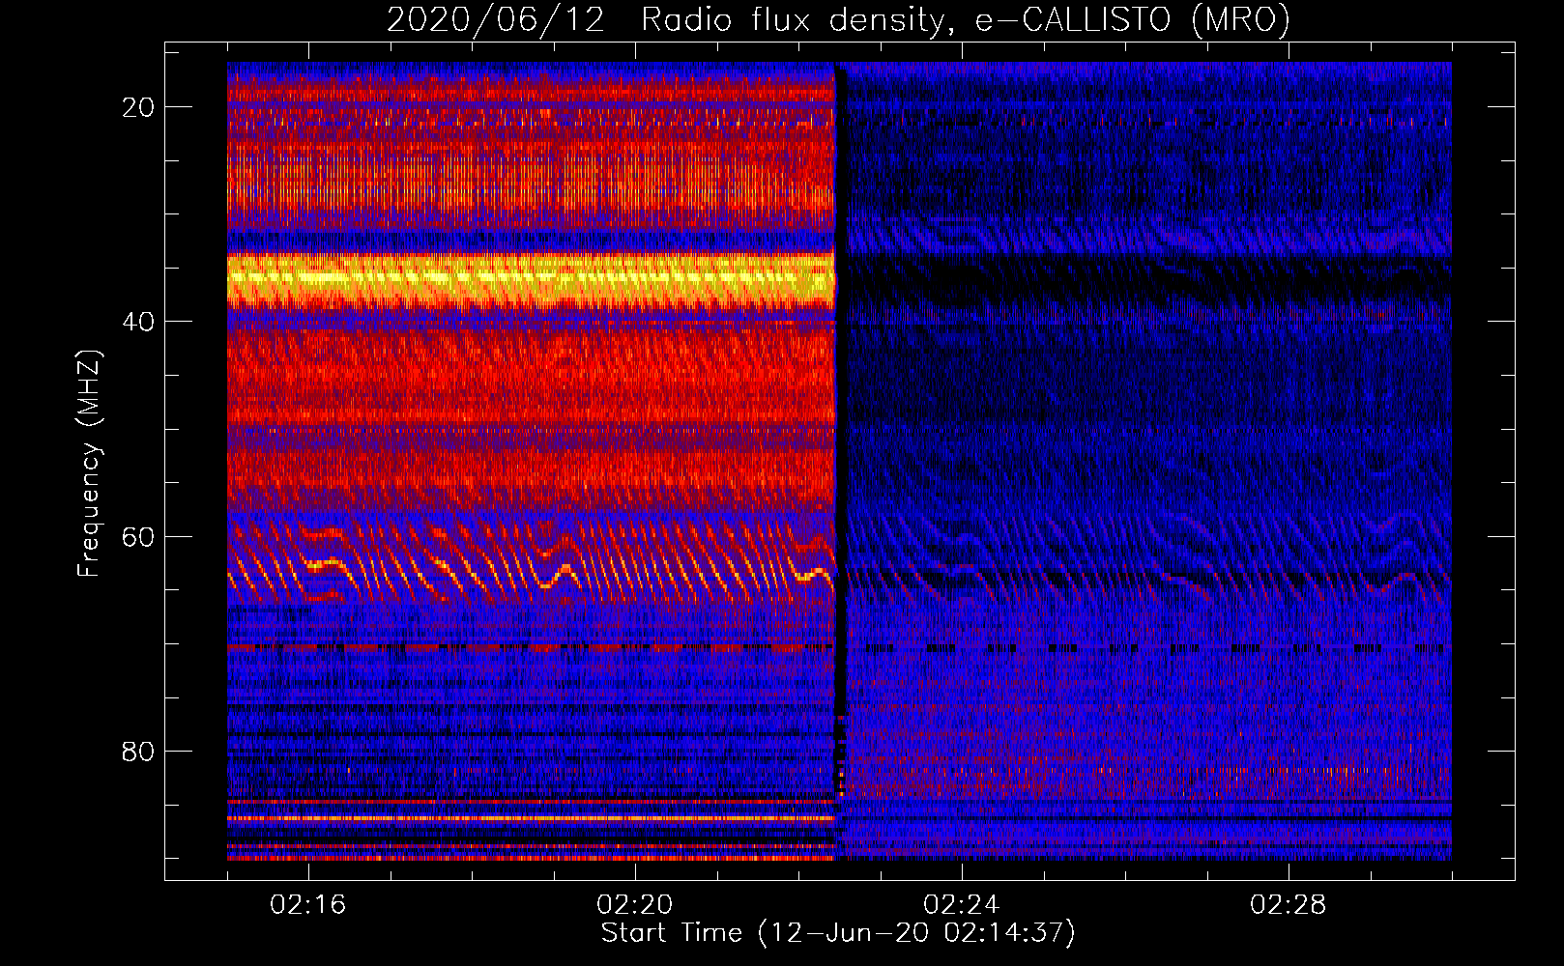
Task: Click the 40 MHz frequency tick label
Action: (138, 322)
